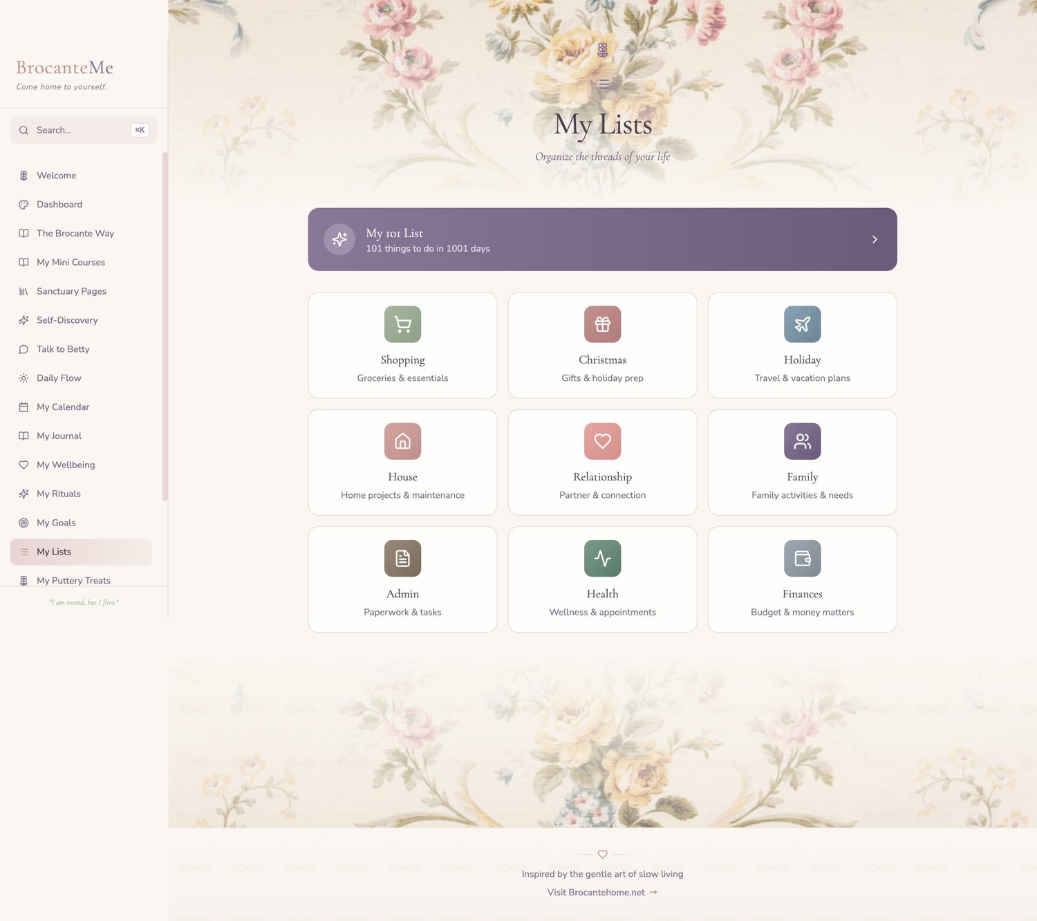Expand My 101 List with chevron arrow
Screen dimensions: 1037x921
875,239
